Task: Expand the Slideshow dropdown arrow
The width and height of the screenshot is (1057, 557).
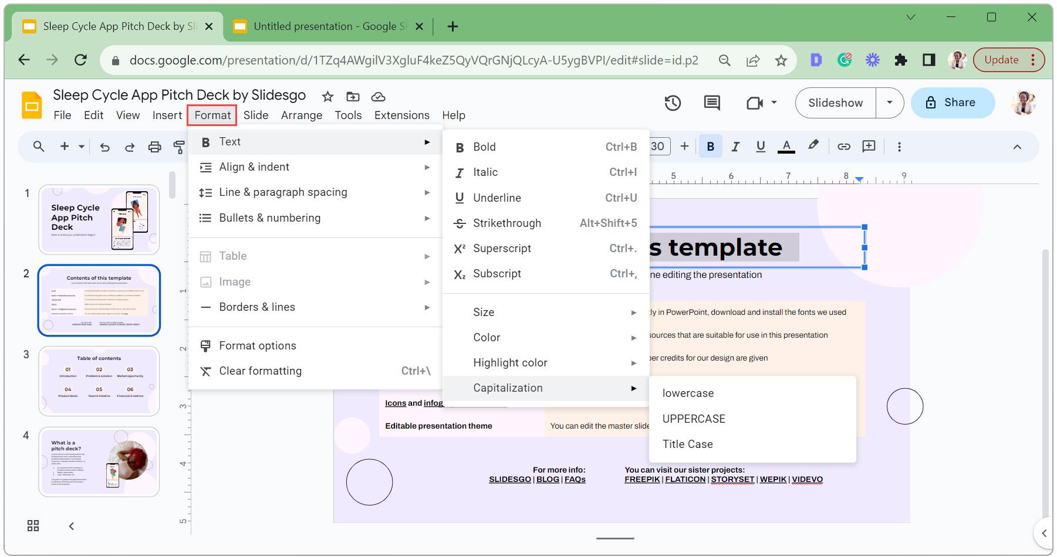Action: click(890, 103)
